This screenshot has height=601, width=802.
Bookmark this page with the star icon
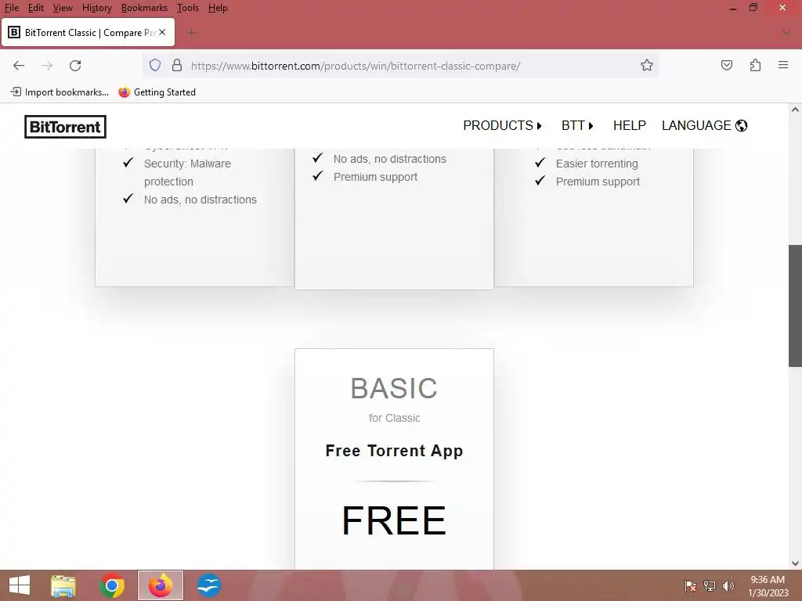pyautogui.click(x=646, y=66)
